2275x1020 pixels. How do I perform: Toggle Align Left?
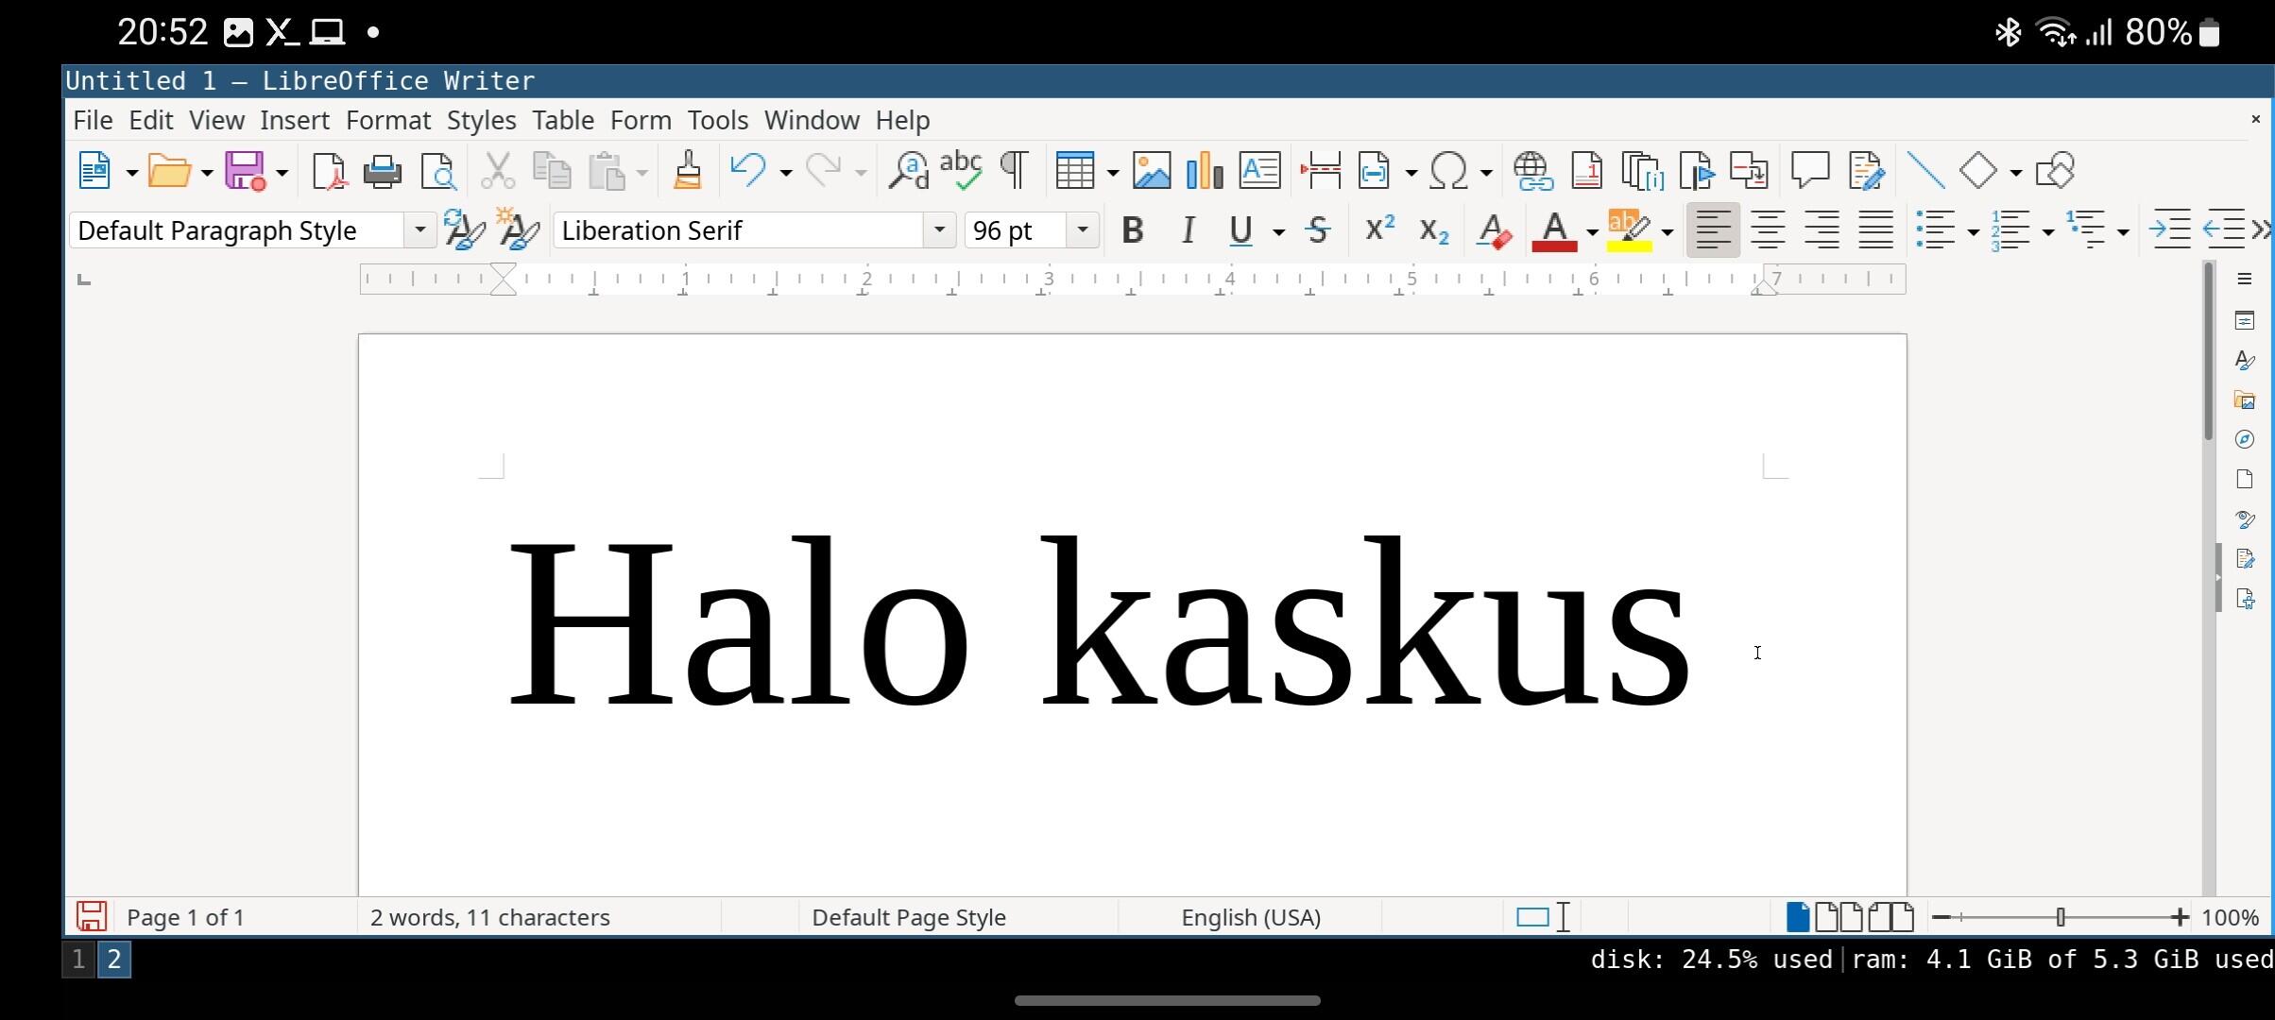(1713, 230)
